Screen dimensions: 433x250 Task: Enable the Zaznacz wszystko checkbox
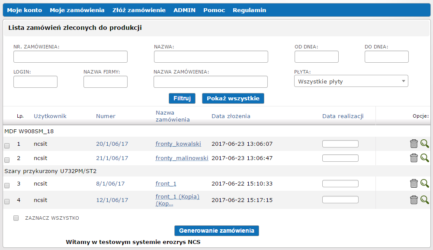tap(16, 218)
